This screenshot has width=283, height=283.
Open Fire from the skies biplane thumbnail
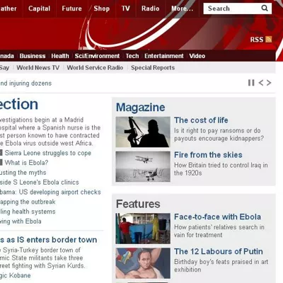click(143, 166)
